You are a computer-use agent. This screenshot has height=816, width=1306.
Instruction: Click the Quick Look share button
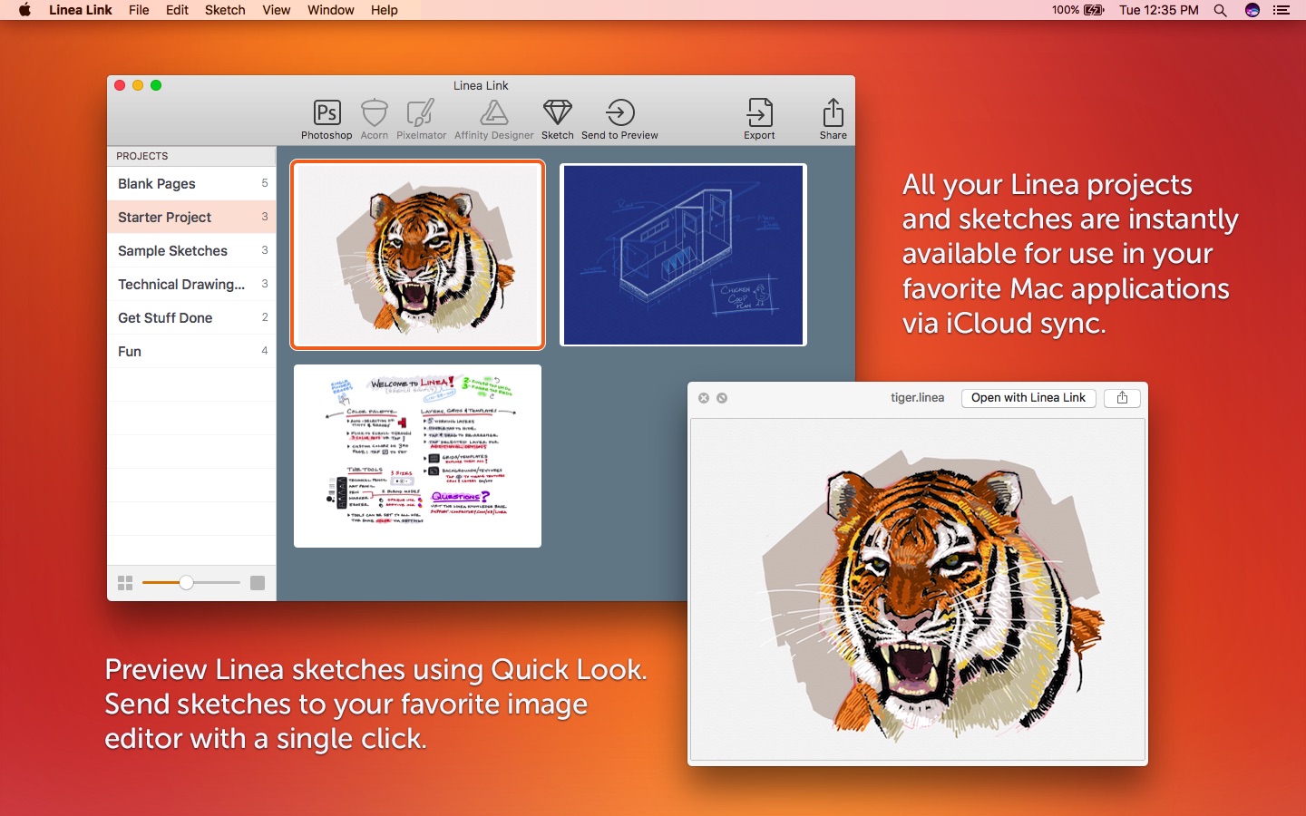tap(1122, 398)
